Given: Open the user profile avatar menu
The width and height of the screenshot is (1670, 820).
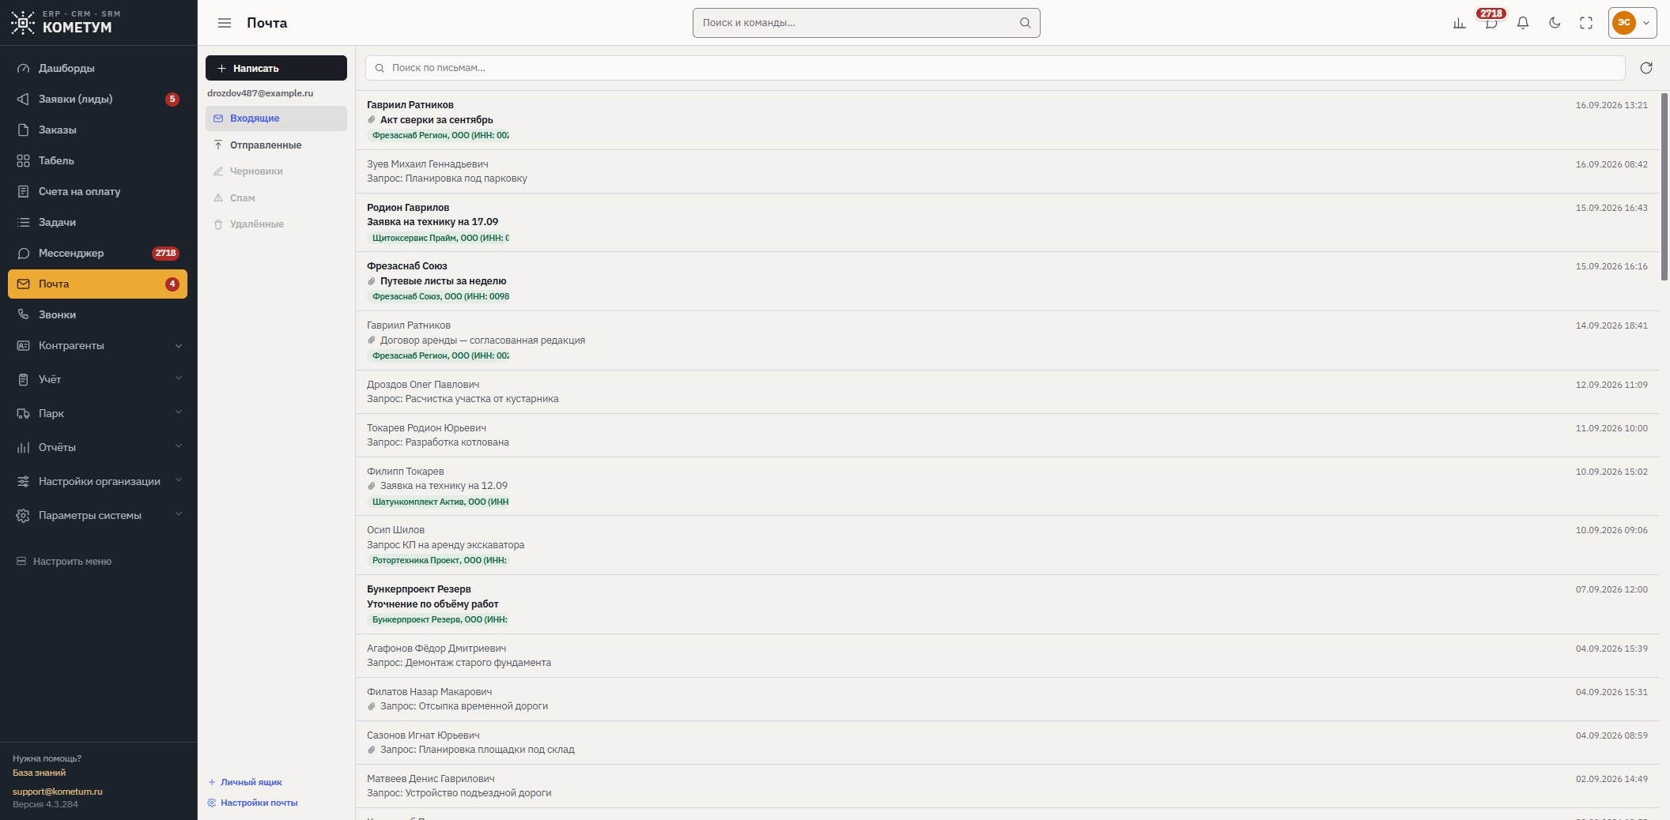Looking at the screenshot, I should 1633,23.
